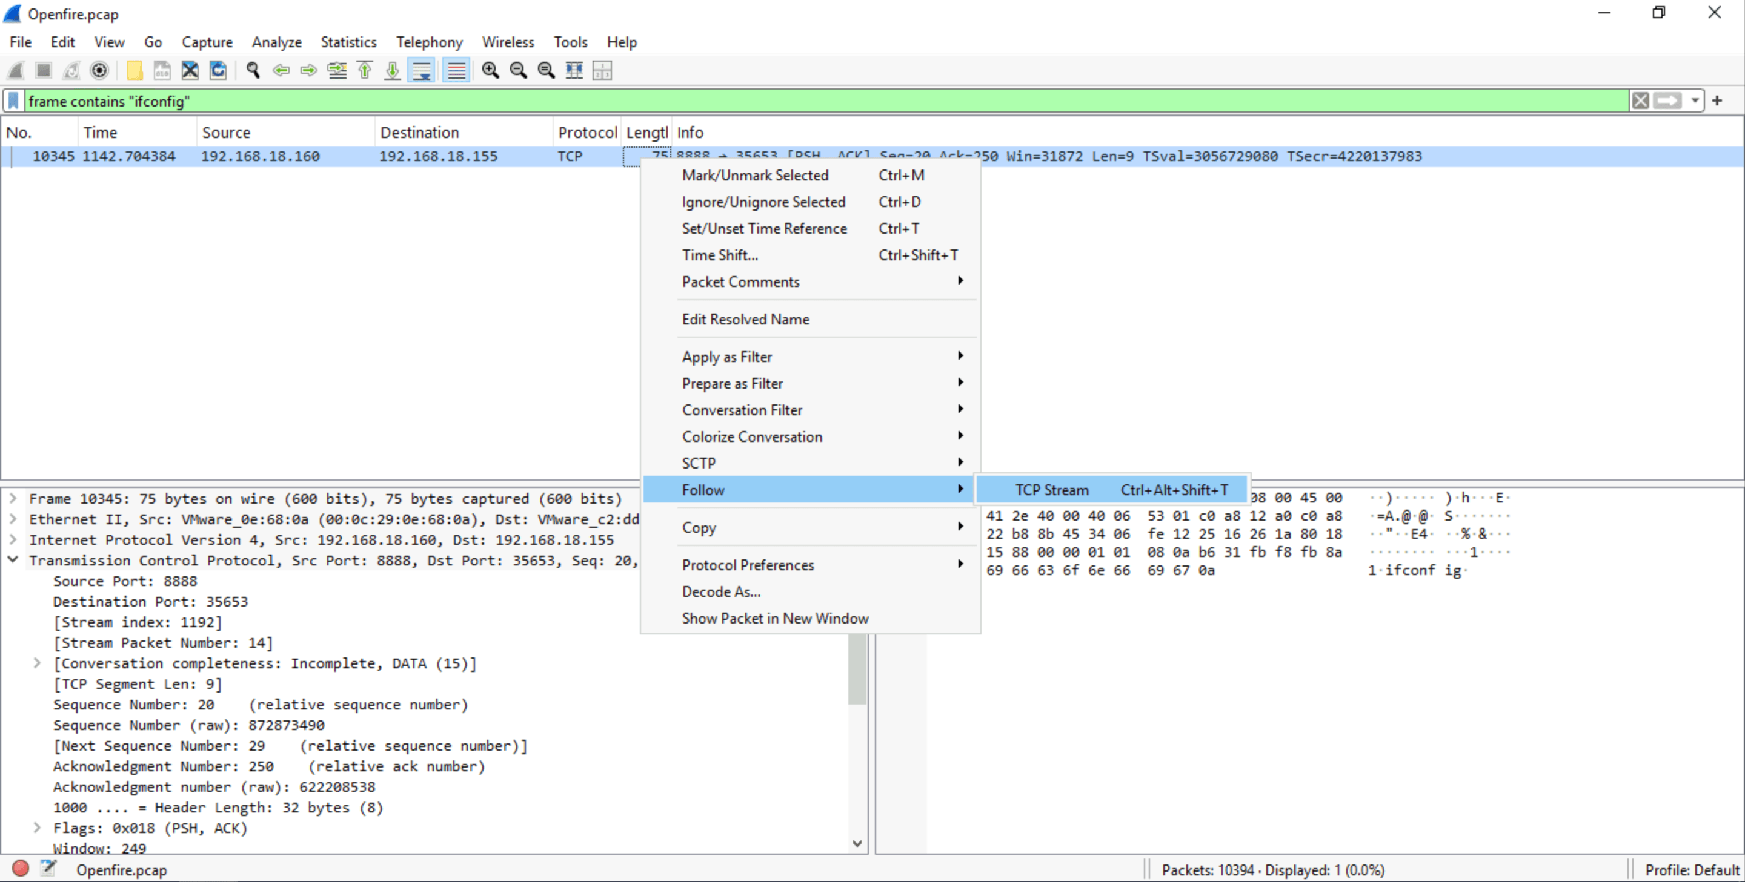Click the Reset layout icon in toolbar
This screenshot has width=1745, height=882.
click(x=602, y=70)
